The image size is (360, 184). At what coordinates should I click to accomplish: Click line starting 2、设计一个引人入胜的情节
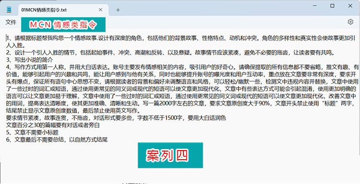pos(170,53)
